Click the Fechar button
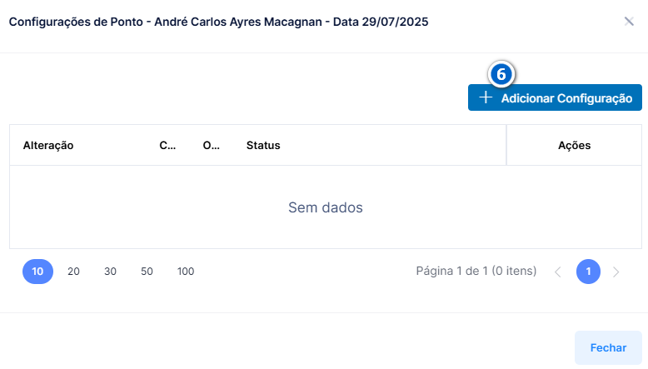Viewport: 648px width, 369px height. pyautogui.click(x=608, y=347)
